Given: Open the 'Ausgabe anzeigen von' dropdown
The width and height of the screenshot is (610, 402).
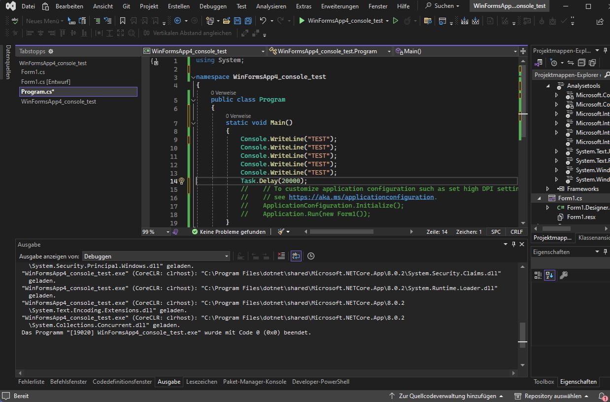Looking at the screenshot, I should coord(156,256).
